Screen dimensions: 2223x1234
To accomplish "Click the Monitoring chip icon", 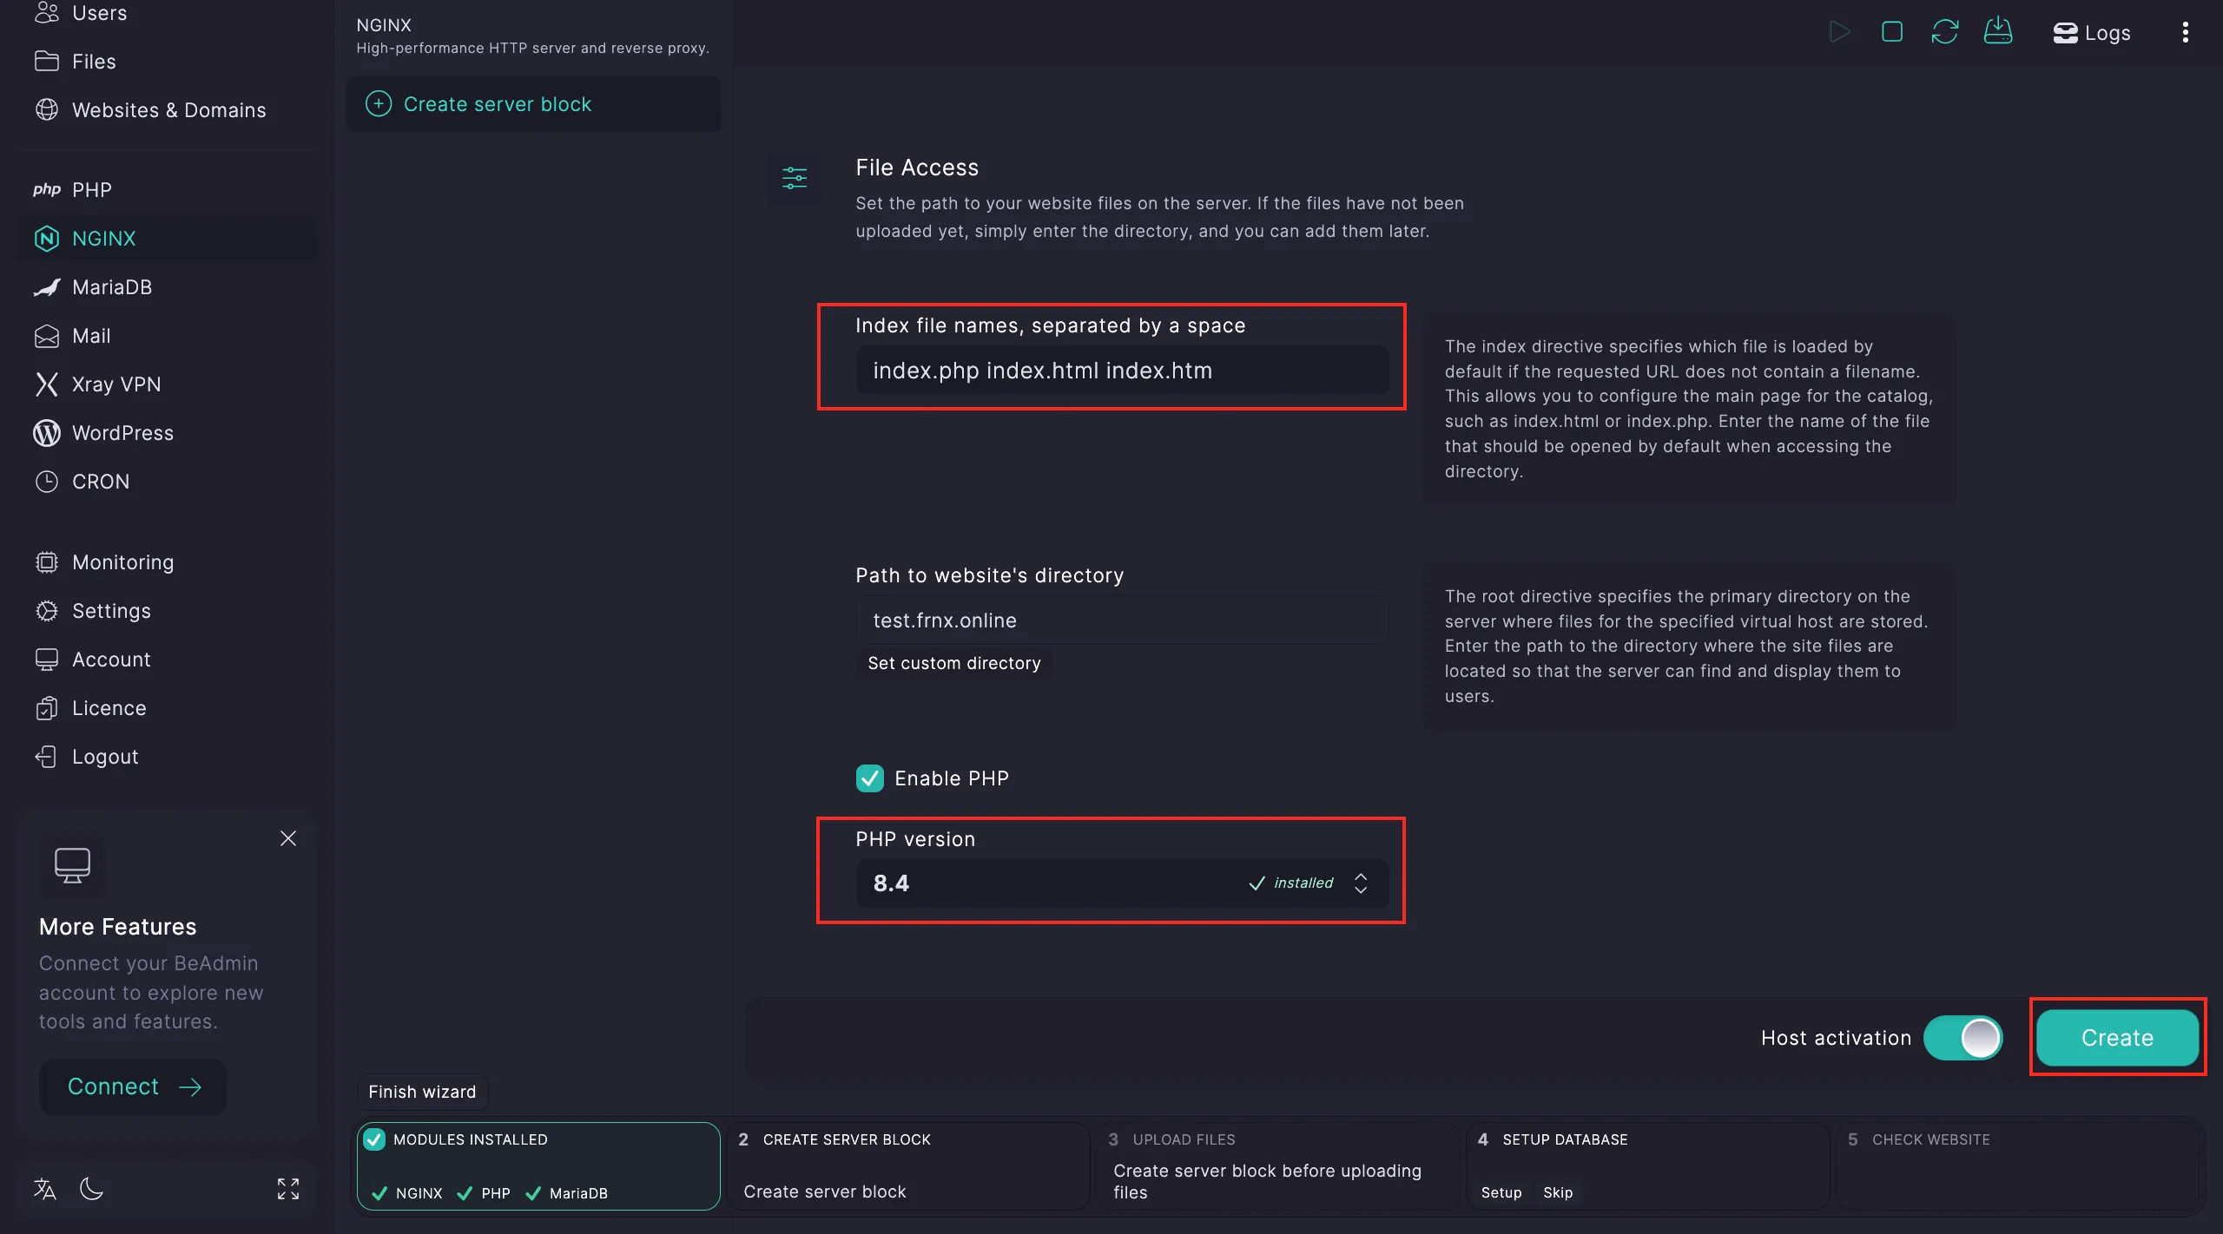I will pos(47,562).
